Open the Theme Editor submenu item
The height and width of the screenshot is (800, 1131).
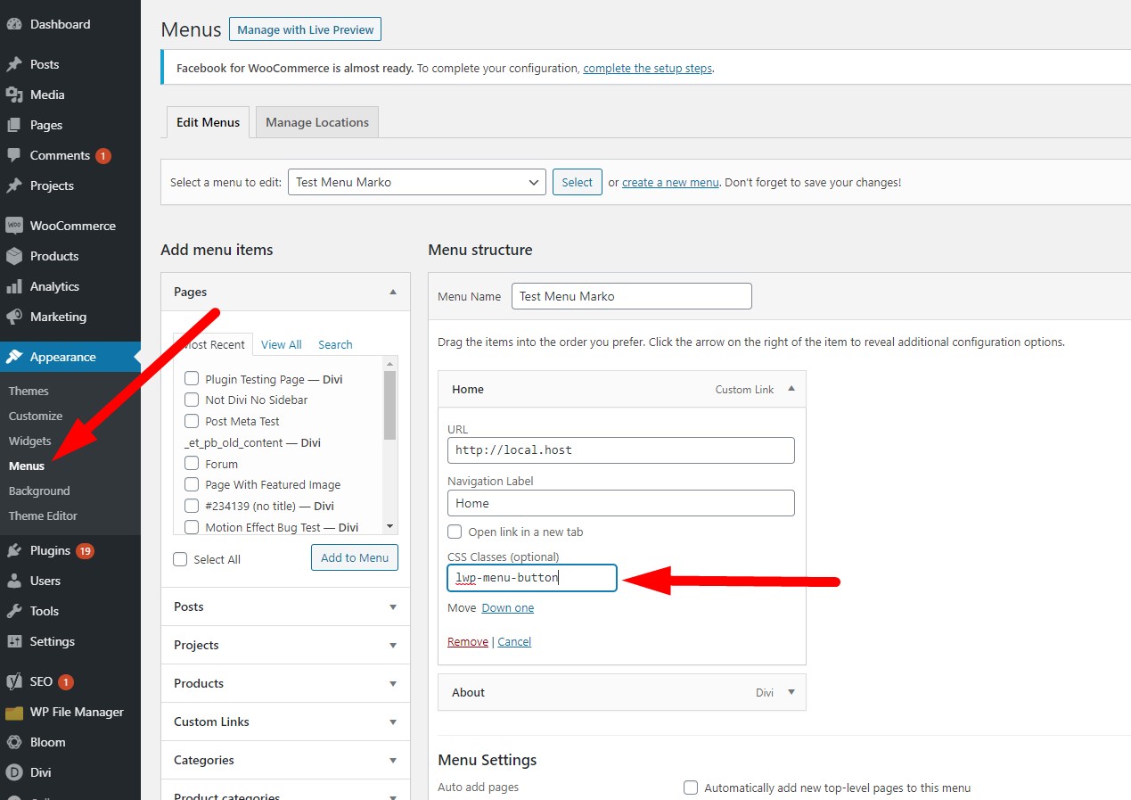pyautogui.click(x=43, y=515)
